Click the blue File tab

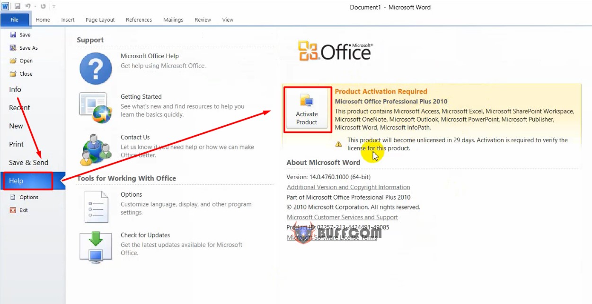tap(15, 20)
